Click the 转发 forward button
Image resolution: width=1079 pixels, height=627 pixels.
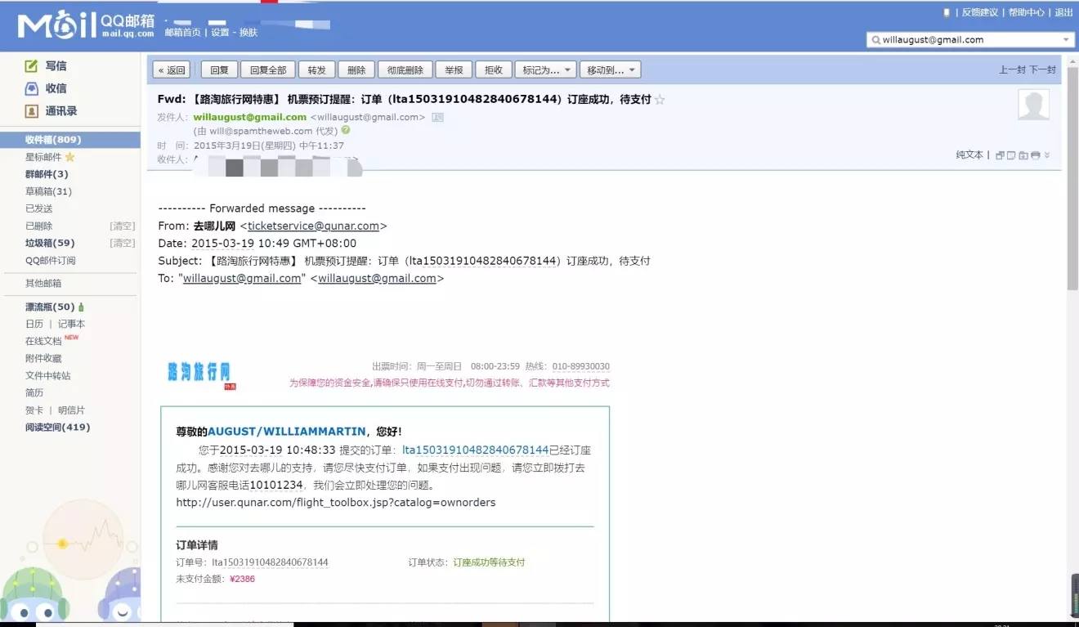click(x=317, y=70)
